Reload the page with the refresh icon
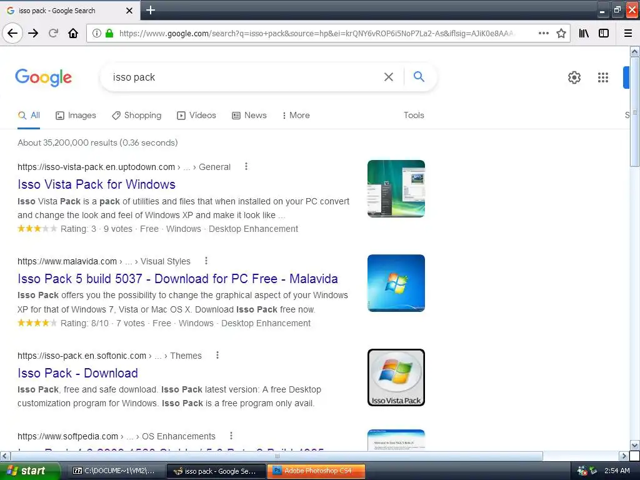Viewport: 640px width, 480px height. [x=53, y=33]
